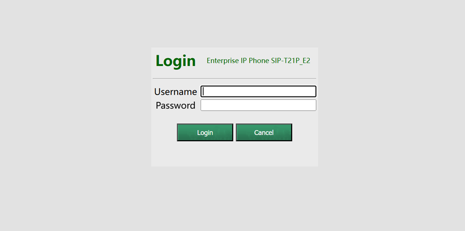Image resolution: width=465 pixels, height=231 pixels.
Task: Focus the Password input field
Action: 258,105
